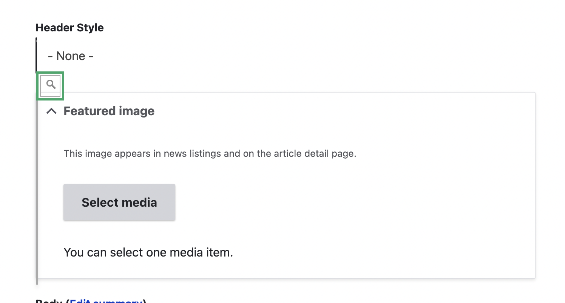
Task: Click Select media to choose an image
Action: point(119,202)
